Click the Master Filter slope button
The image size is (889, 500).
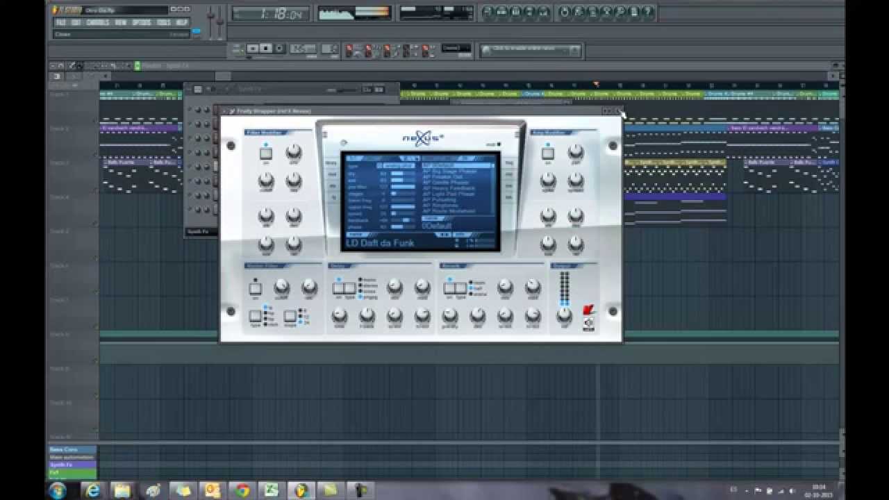[x=290, y=316]
